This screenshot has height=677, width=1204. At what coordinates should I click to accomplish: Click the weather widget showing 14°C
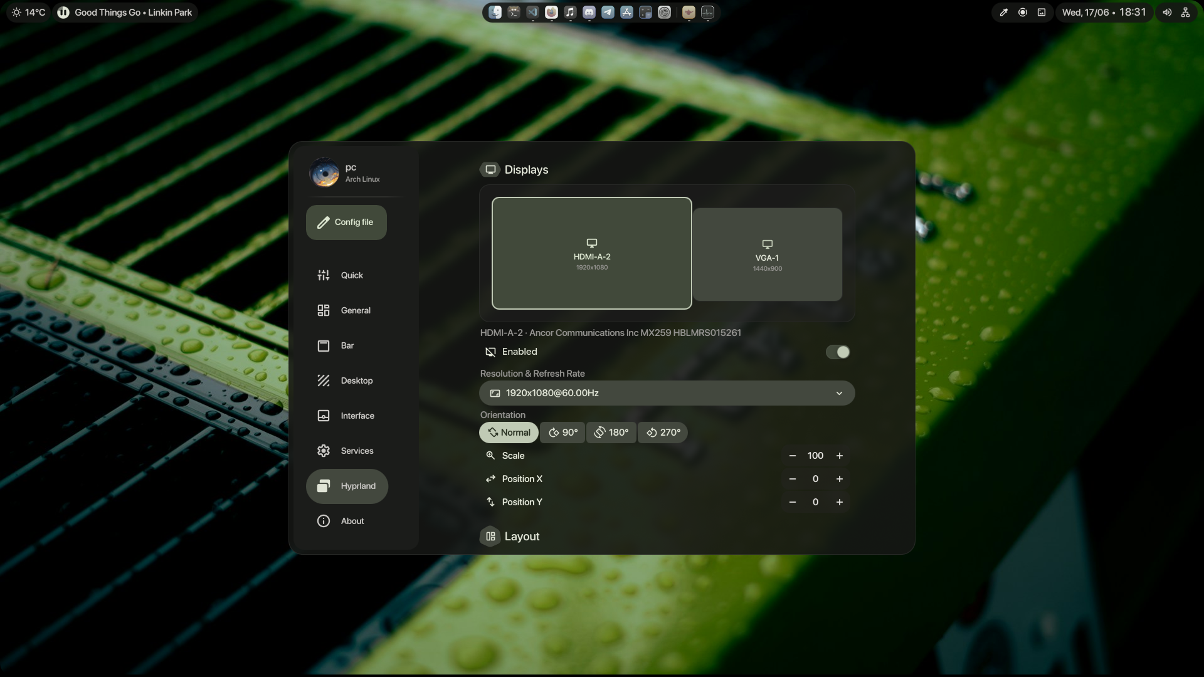coord(29,13)
